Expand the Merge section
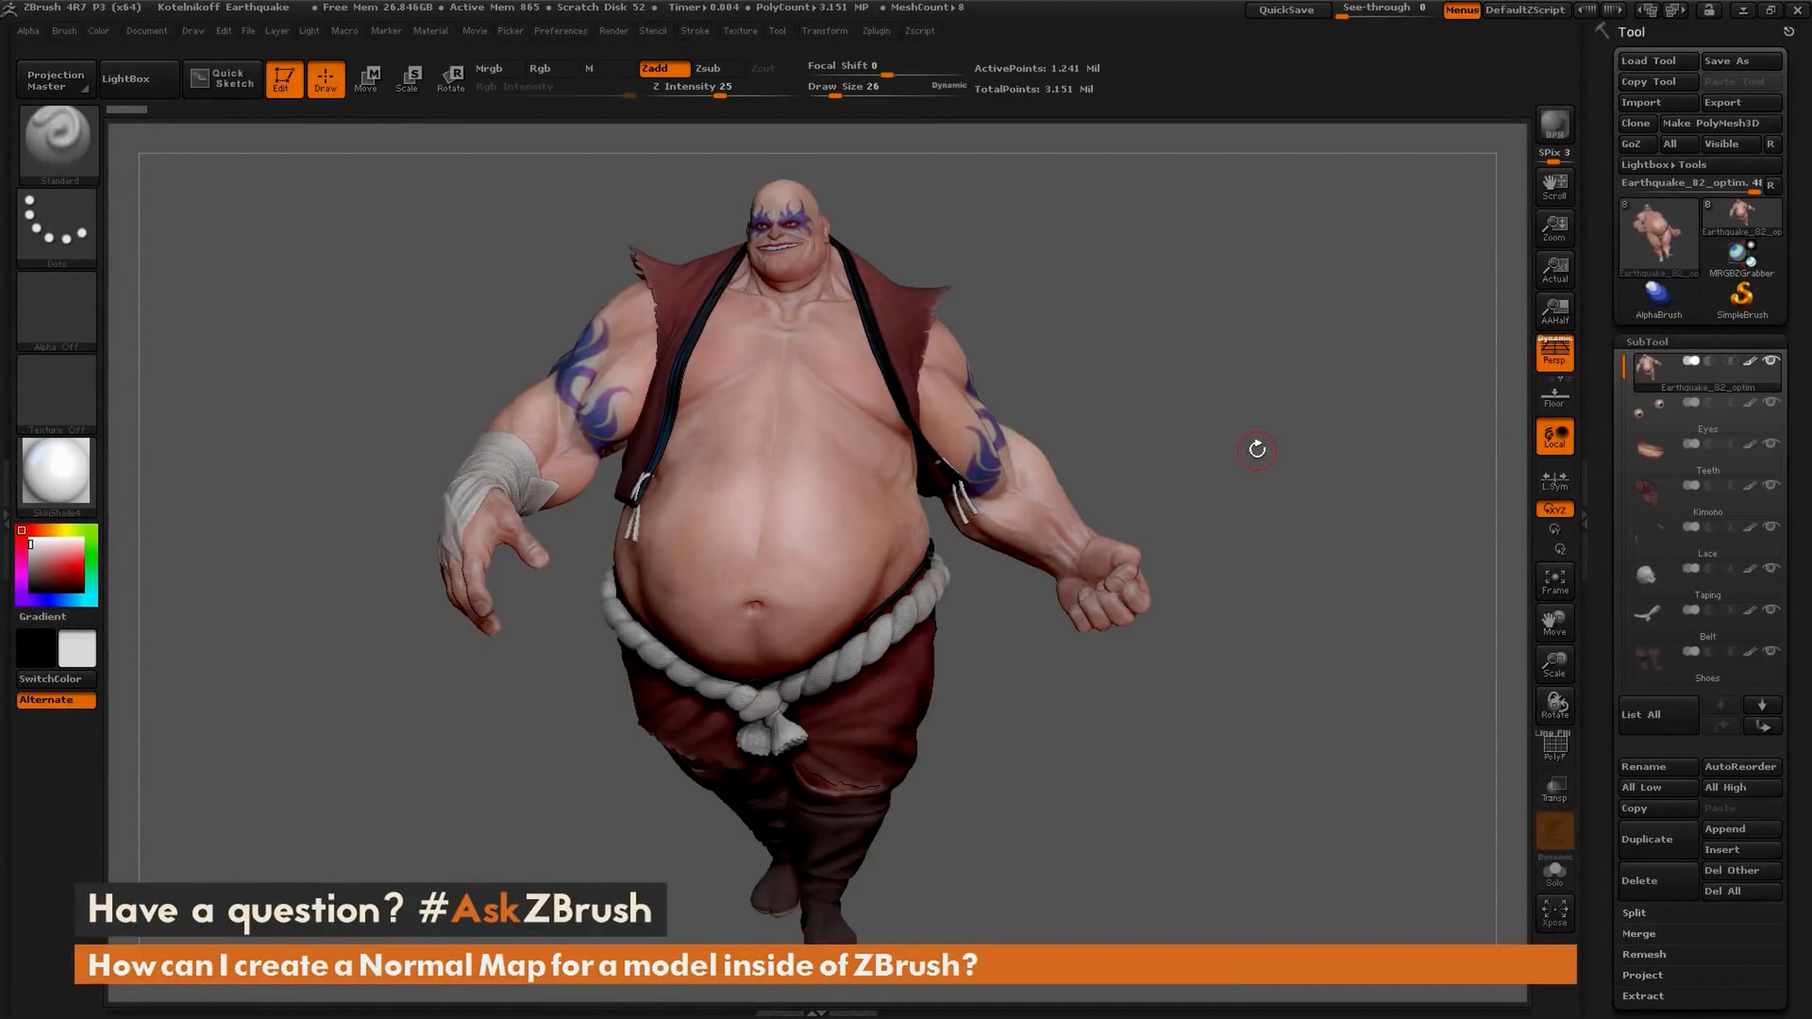Screen dimensions: 1812x1019 click(1638, 934)
